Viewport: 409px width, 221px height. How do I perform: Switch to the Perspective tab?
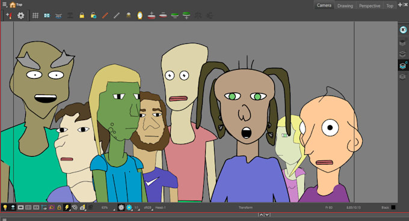pos(369,5)
